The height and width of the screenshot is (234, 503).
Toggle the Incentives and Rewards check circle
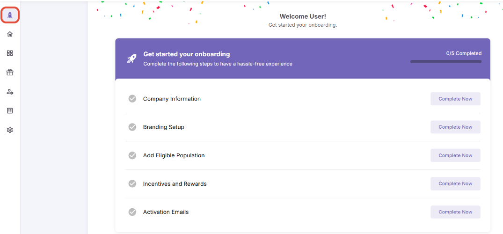pos(132,183)
